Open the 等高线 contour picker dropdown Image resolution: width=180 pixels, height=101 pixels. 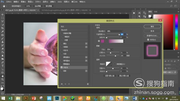click(111, 64)
